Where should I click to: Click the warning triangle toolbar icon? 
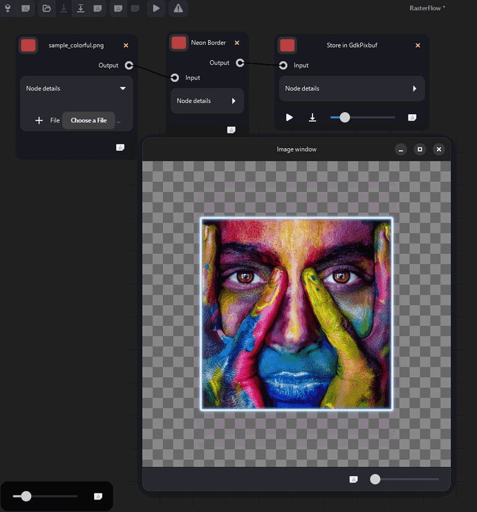178,8
